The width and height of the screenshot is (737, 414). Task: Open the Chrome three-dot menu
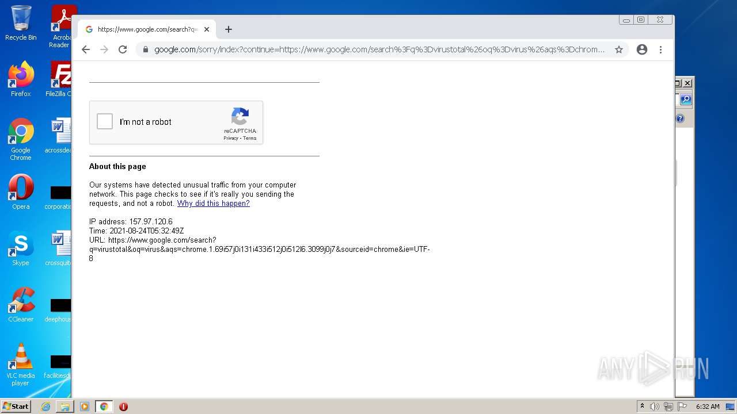[x=660, y=49]
